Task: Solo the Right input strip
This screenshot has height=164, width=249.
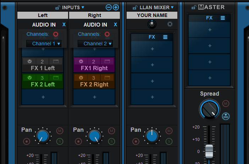Action: click(111, 141)
